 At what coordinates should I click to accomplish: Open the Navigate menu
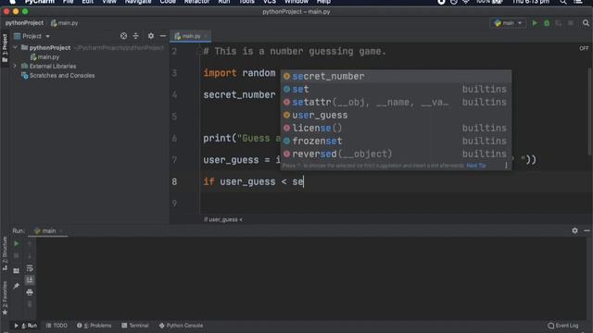[138, 2]
